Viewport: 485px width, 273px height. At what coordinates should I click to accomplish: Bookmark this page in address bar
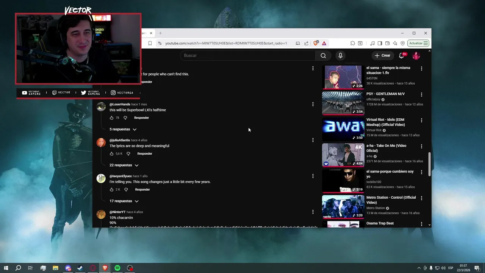tap(150, 43)
